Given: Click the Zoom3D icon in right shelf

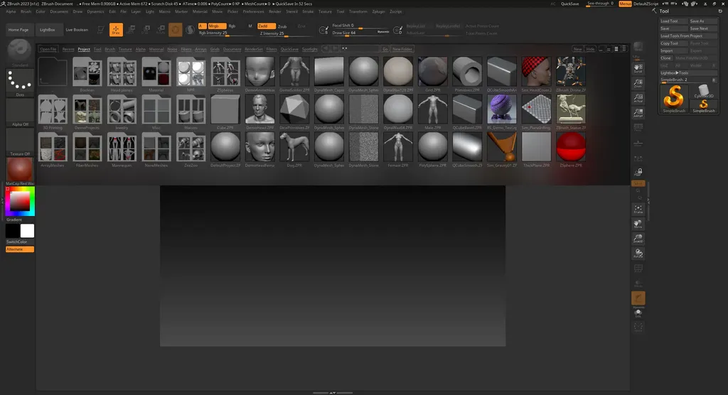Looking at the screenshot, I should click(638, 239).
